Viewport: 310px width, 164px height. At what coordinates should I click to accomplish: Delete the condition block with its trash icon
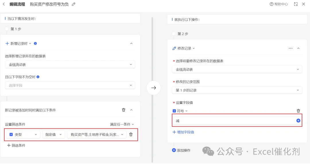tap(123, 110)
